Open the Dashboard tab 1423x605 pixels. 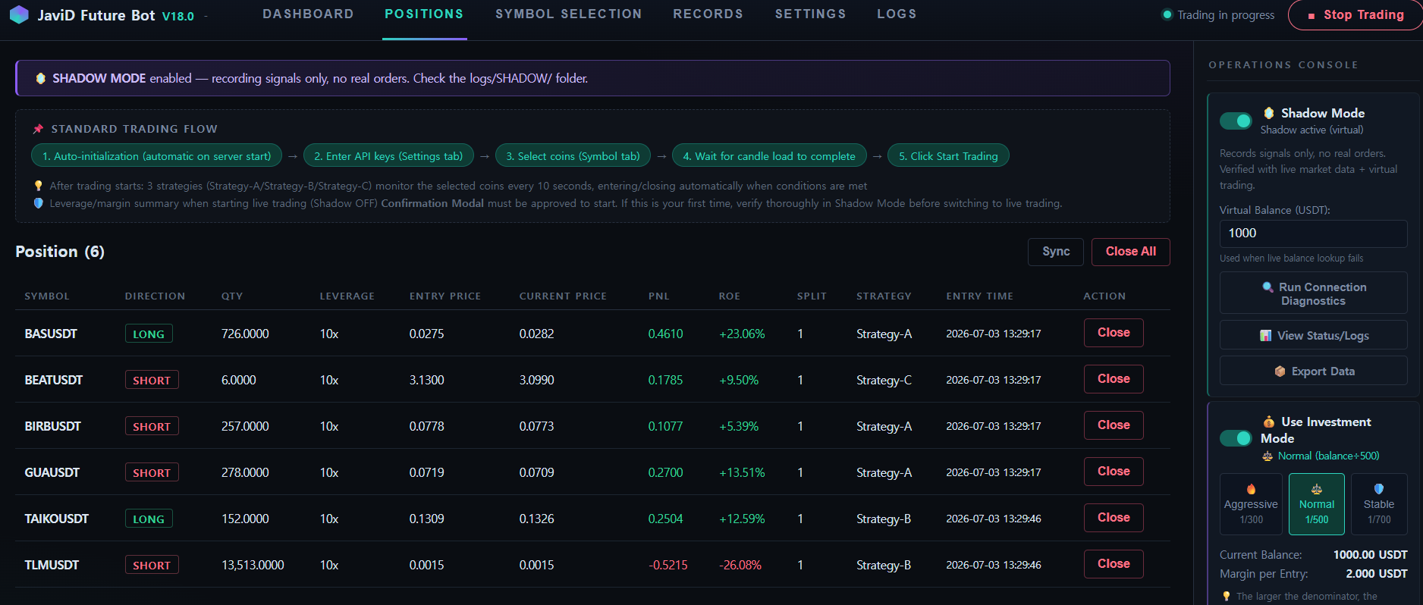click(308, 14)
